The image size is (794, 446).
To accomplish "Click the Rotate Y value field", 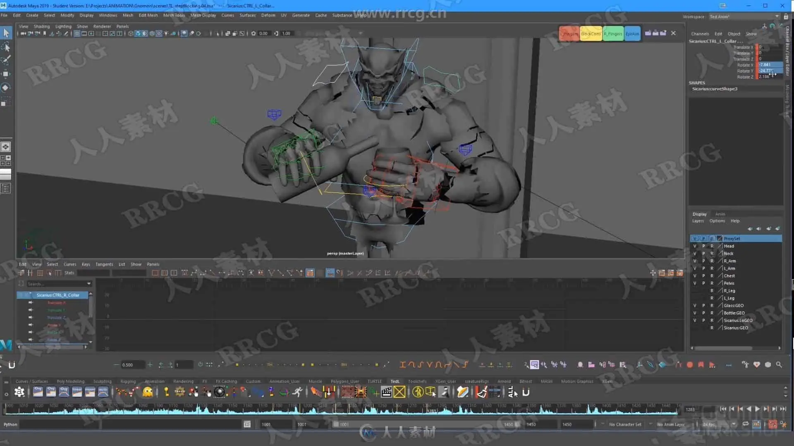I will pos(770,71).
